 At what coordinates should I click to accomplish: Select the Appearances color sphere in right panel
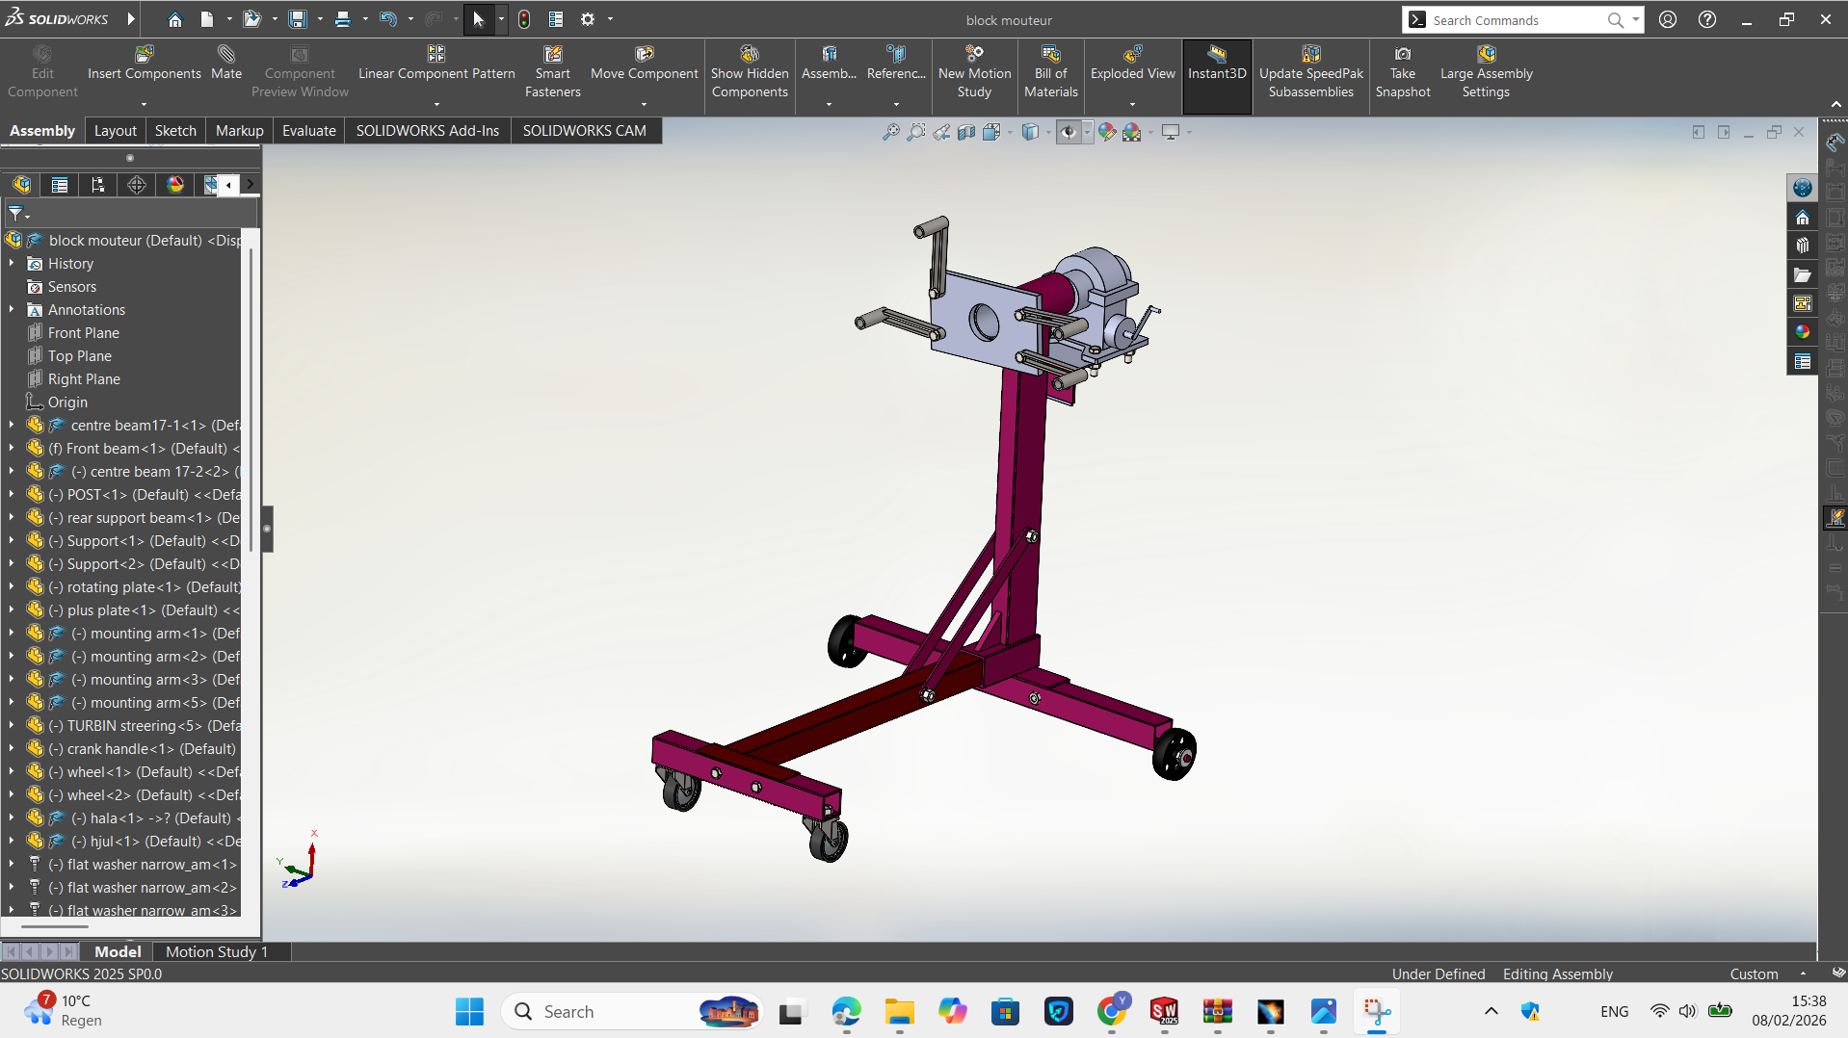pyautogui.click(x=1802, y=332)
